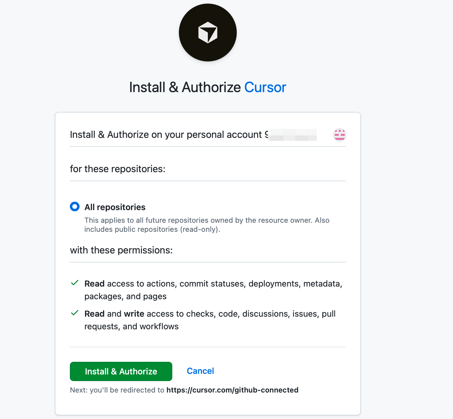Click the cursor.com/github-connected redirect URL
The height and width of the screenshot is (419, 453).
(x=232, y=390)
